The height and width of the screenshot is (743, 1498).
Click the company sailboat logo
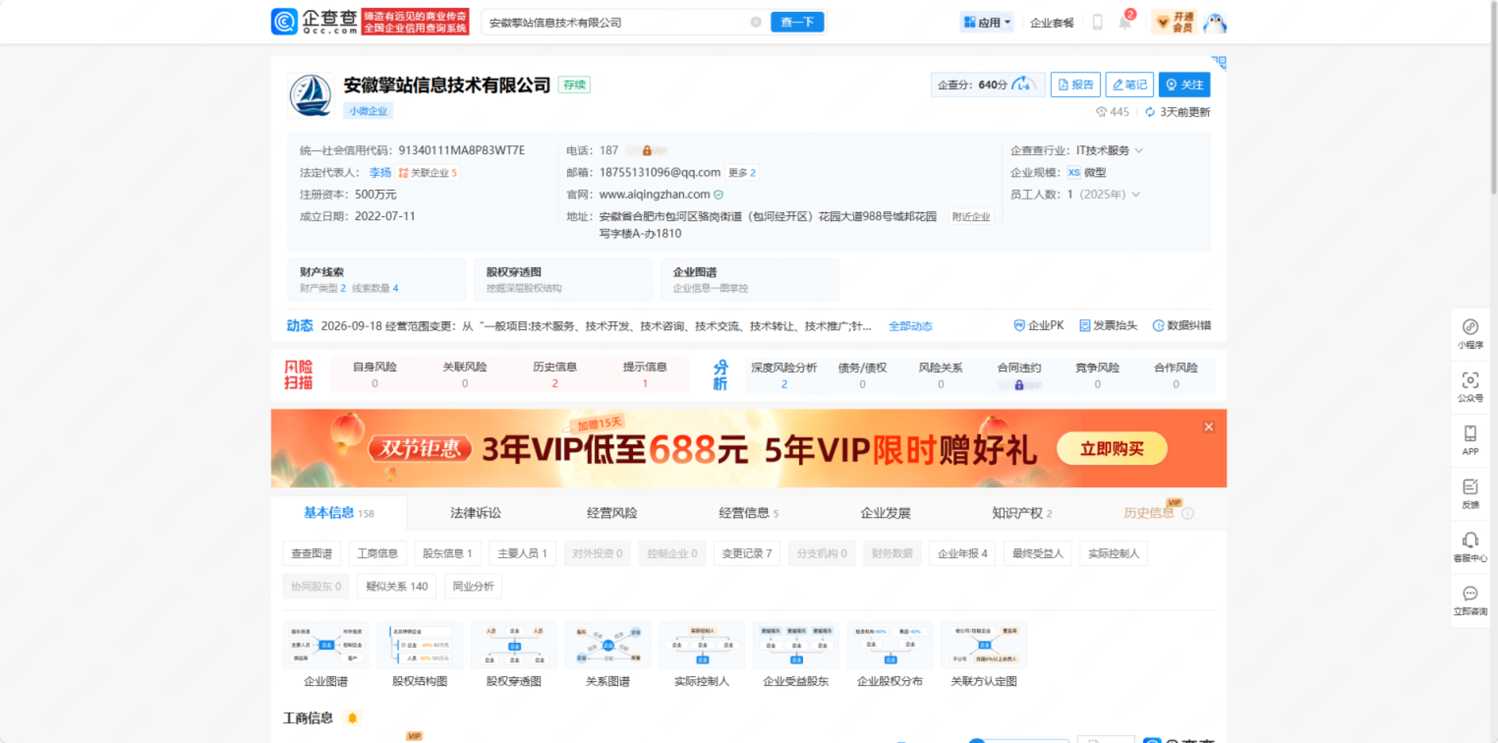point(311,95)
